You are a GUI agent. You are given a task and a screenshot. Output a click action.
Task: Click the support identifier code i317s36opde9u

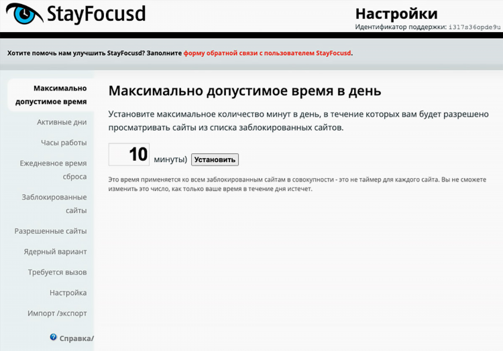[x=474, y=27]
